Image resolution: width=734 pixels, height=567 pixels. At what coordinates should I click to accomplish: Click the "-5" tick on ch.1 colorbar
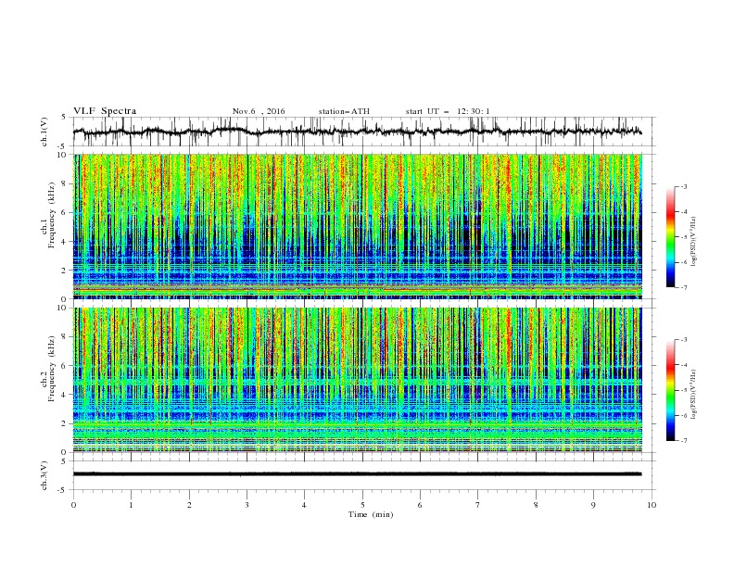[684, 237]
